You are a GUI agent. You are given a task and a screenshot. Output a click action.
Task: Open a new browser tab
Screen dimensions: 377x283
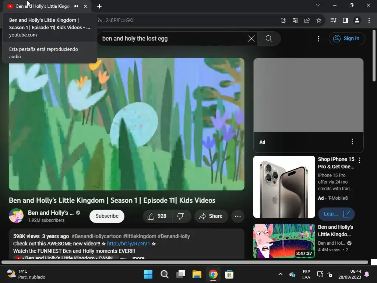click(99, 6)
